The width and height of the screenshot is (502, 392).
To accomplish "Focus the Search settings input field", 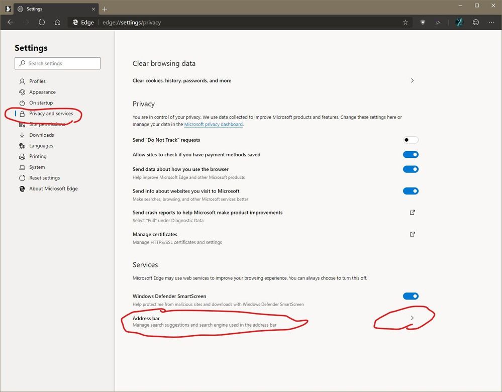I will point(57,63).
